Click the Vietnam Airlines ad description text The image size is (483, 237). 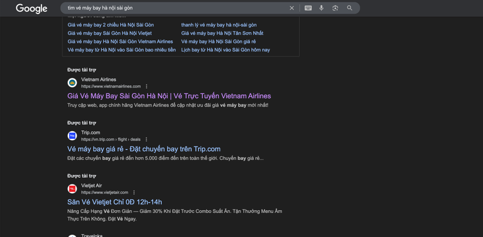point(168,105)
